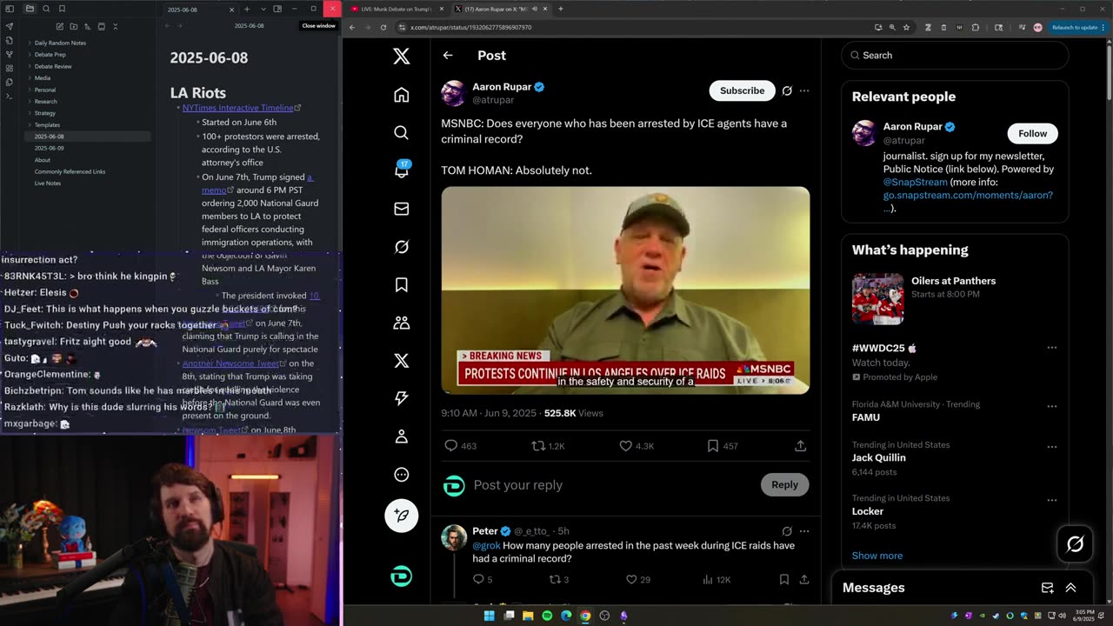
Task: Toggle Obsidian right sidebar panel
Action: [x=277, y=9]
